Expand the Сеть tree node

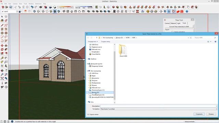(88, 102)
